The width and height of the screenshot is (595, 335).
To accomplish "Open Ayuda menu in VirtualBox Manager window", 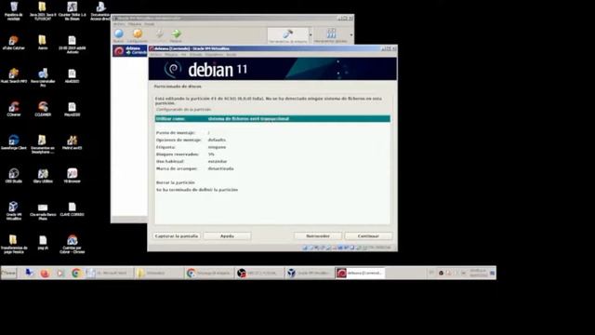I will (x=149, y=24).
